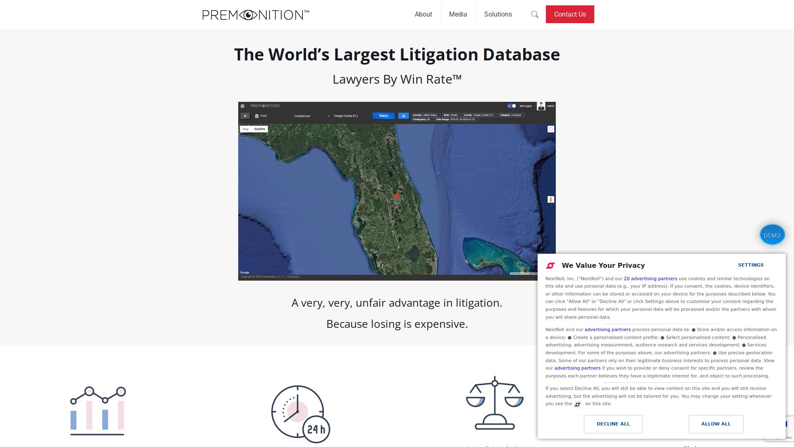Click the small NextRoll icon in text

coord(578,404)
